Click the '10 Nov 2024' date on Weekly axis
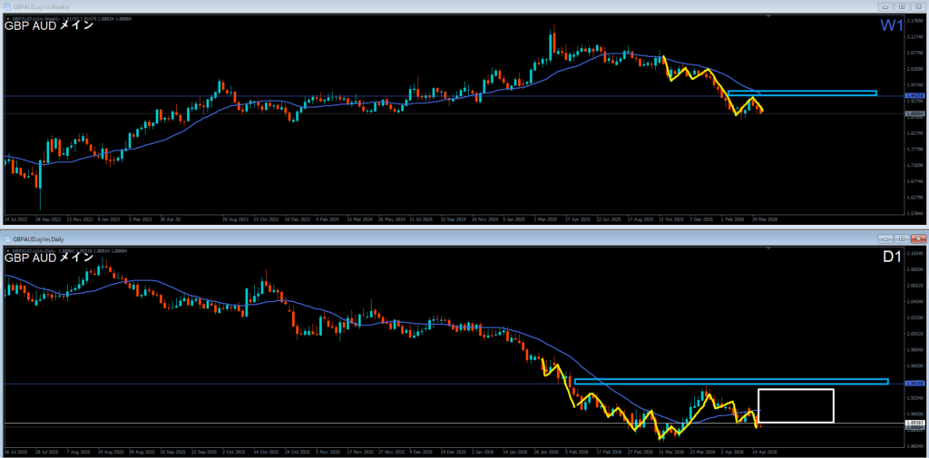 coord(484,219)
